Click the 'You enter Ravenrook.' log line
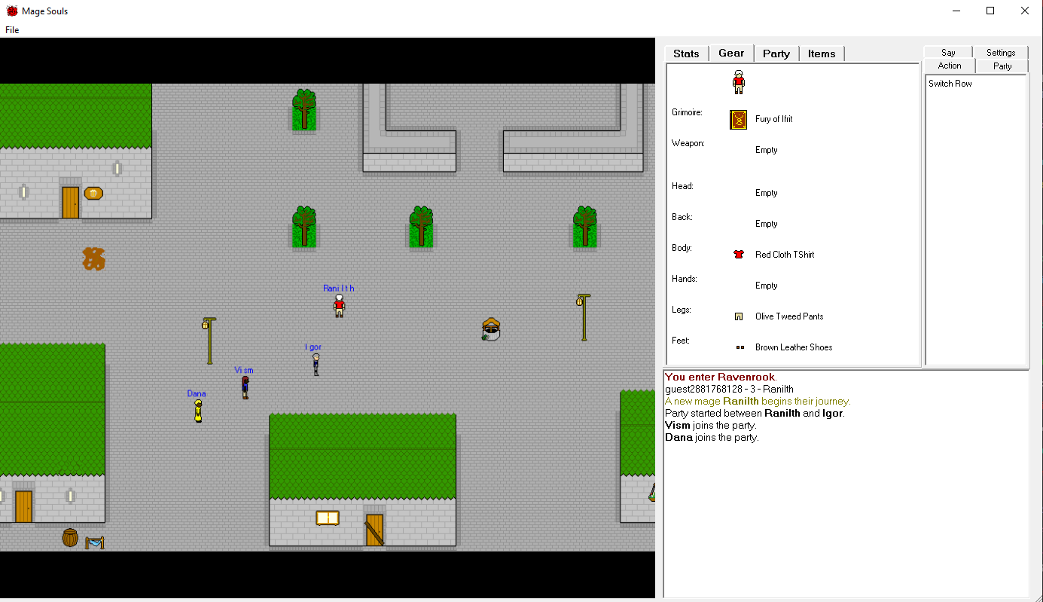1043x602 pixels. [721, 377]
